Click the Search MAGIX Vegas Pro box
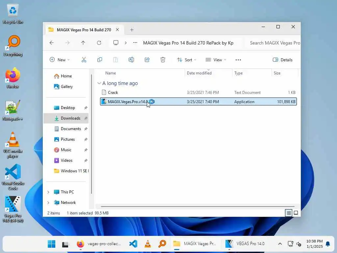Screen dimensions: 337x253 click(273, 43)
